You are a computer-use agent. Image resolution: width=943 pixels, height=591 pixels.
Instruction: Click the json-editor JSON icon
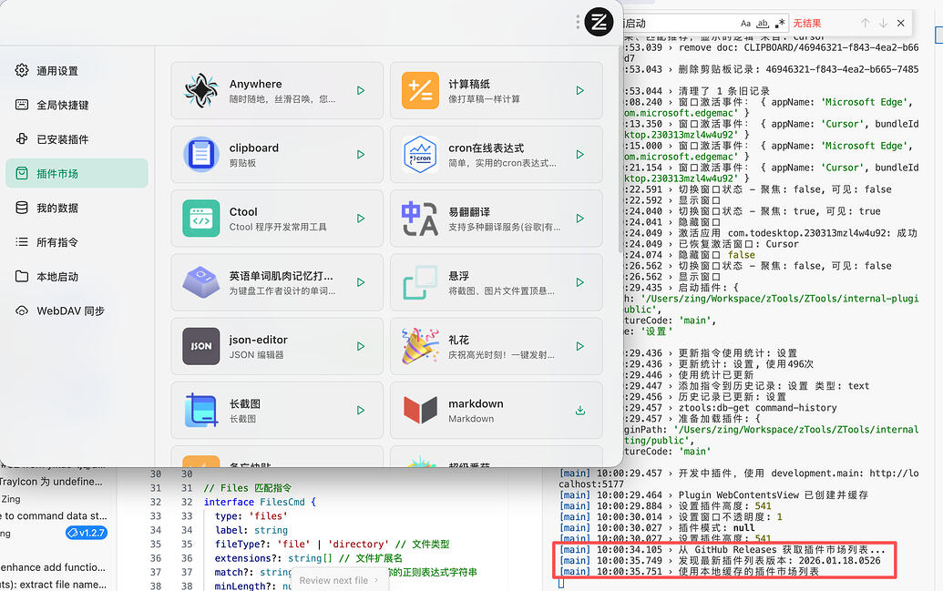point(200,346)
